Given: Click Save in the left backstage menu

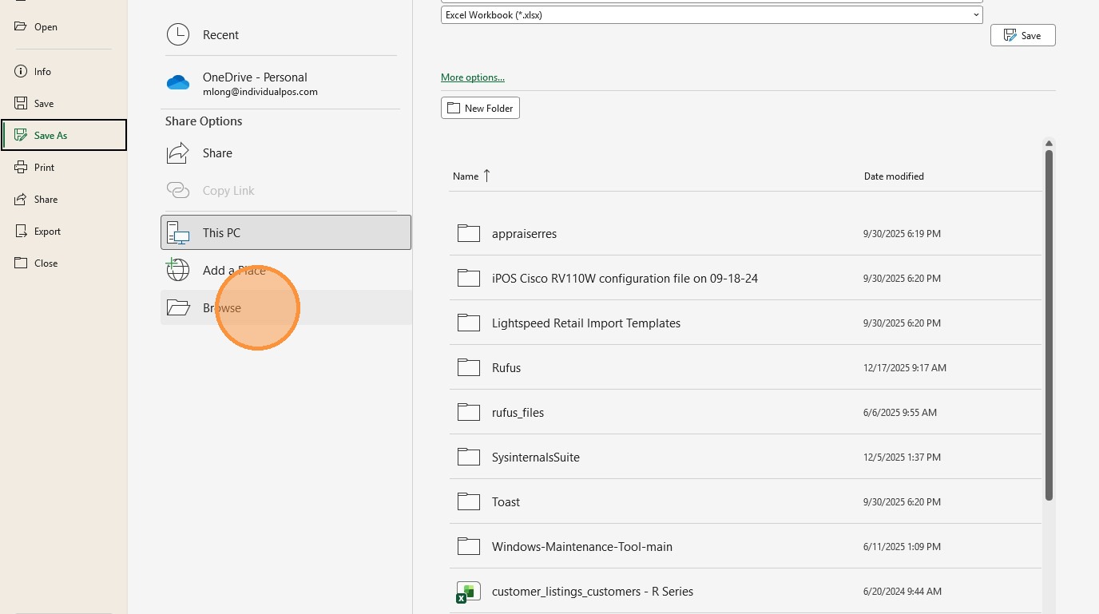Looking at the screenshot, I should [64, 103].
